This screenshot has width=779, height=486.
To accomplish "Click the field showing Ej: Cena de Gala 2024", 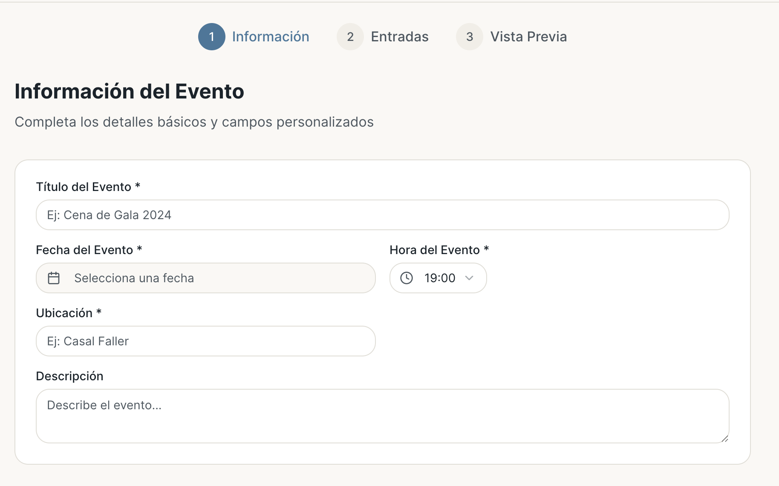I will click(382, 215).
